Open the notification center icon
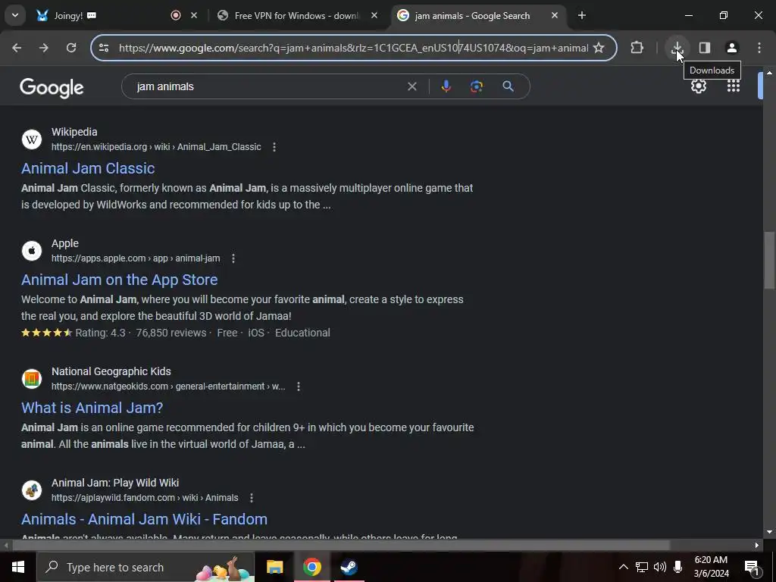Screen dimensions: 776x582 (x=751, y=567)
